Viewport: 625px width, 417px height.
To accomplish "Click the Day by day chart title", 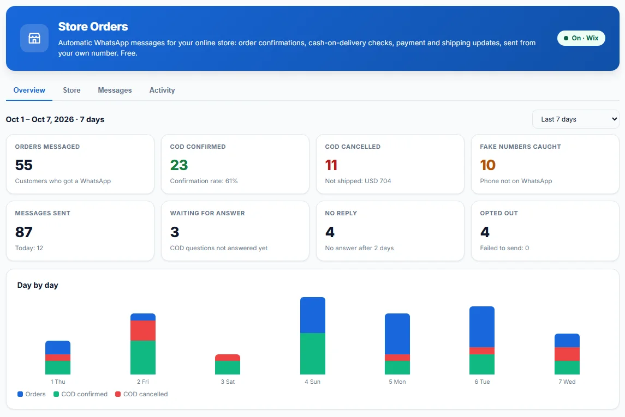I will point(38,285).
